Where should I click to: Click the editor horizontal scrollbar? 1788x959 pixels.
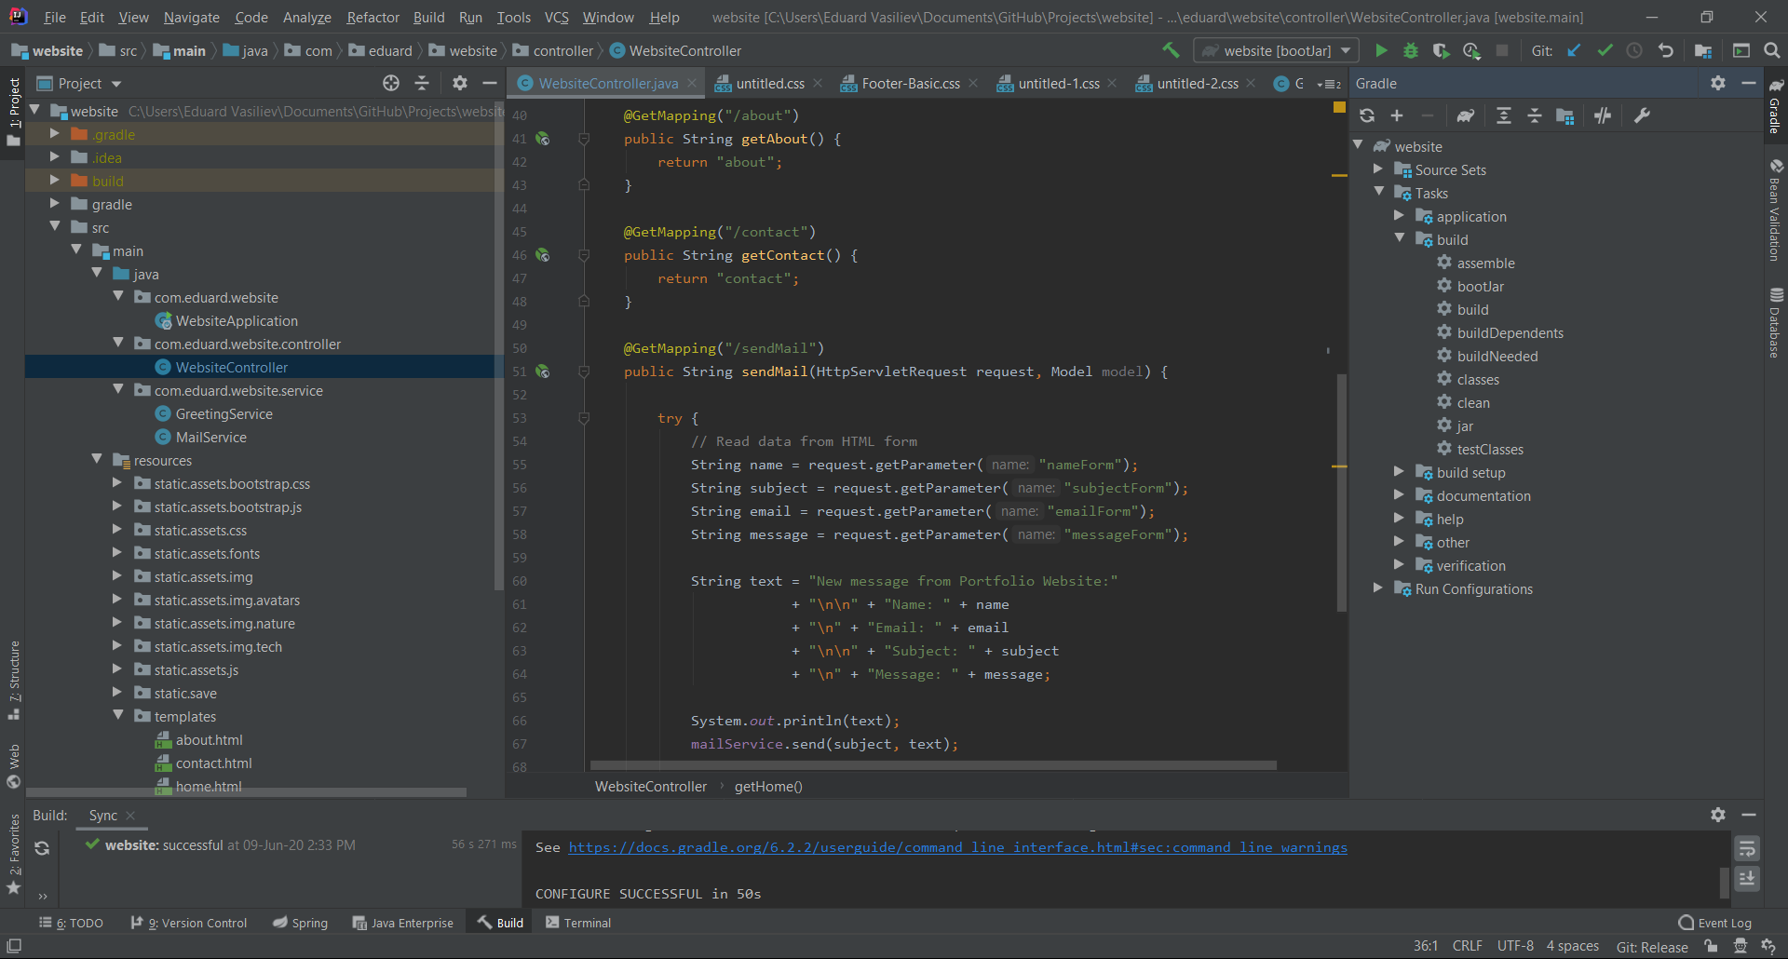(933, 765)
